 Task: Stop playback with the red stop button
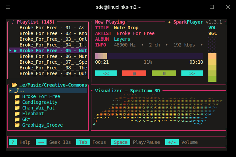(134, 73)
